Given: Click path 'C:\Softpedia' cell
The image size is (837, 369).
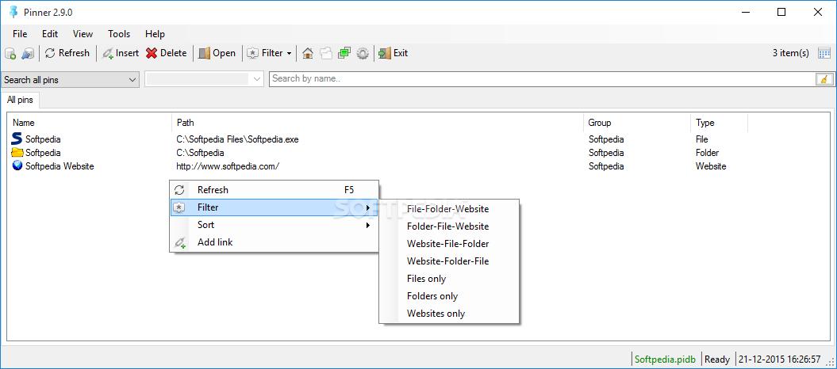Looking at the screenshot, I should pos(200,153).
